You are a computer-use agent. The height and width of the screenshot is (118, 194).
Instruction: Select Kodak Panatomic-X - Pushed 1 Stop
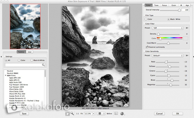tap(24, 101)
